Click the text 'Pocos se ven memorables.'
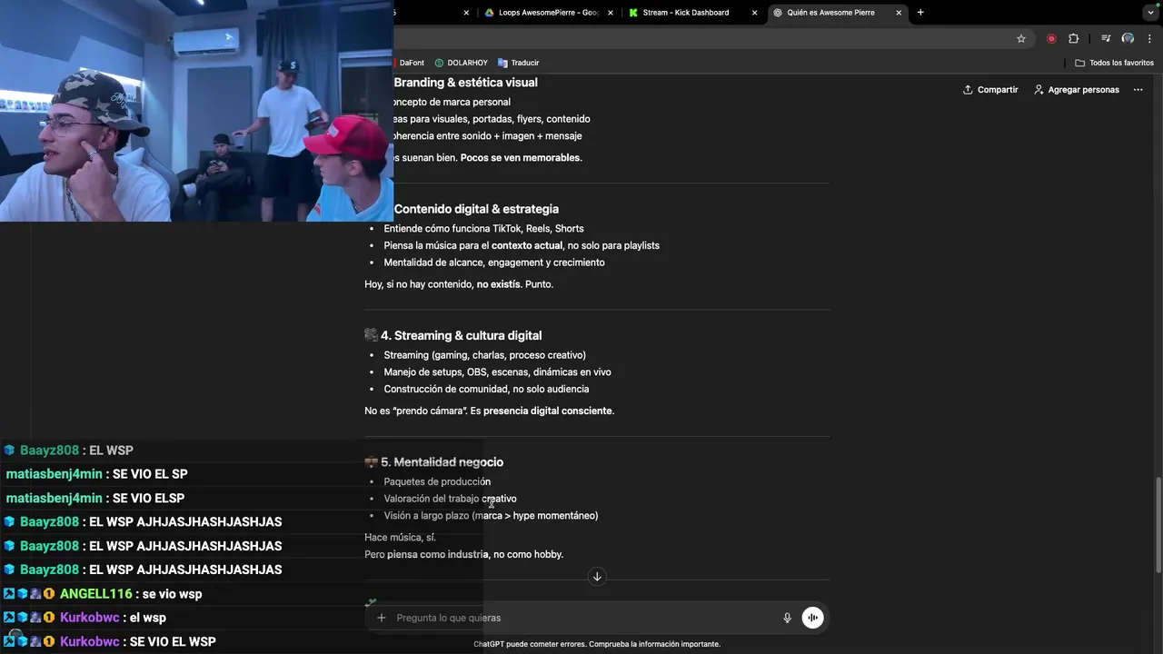The width and height of the screenshot is (1163, 654). [521, 158]
